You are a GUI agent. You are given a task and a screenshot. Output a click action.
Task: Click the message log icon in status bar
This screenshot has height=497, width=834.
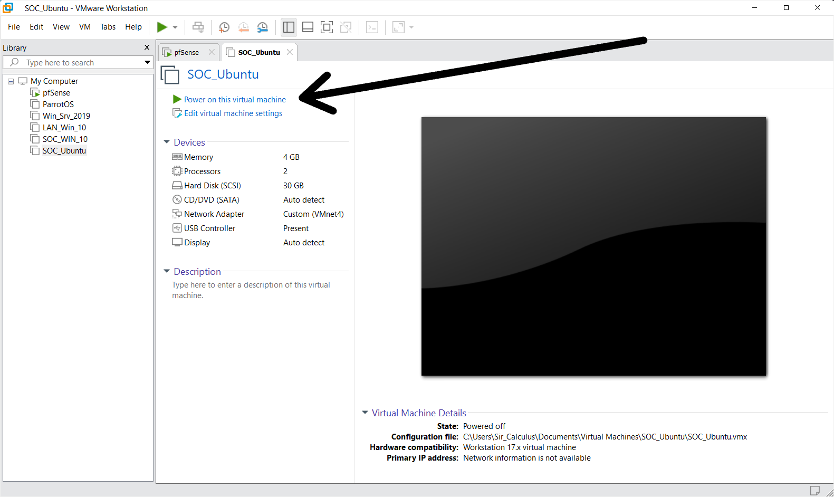click(815, 490)
